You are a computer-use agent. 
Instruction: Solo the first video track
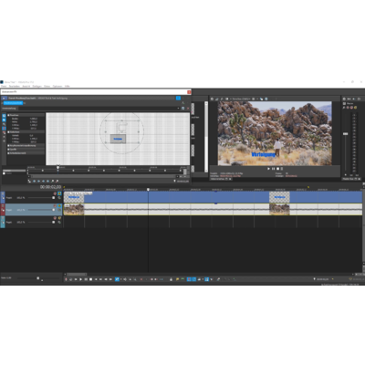[x=59, y=193]
